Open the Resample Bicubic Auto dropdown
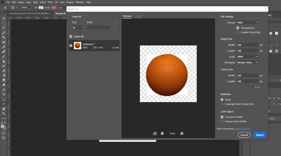The height and width of the screenshot is (156, 281). tap(247, 62)
